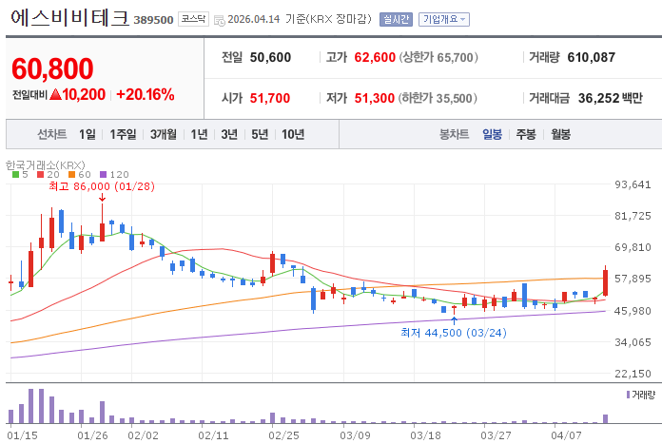Click the 전일 value 50,600

pos(270,57)
